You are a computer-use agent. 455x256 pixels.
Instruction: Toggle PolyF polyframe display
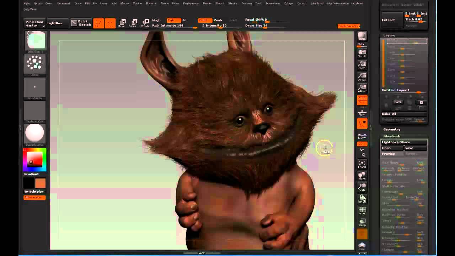tap(362, 211)
